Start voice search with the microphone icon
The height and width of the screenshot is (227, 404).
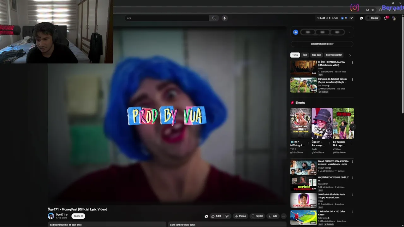[225, 18]
